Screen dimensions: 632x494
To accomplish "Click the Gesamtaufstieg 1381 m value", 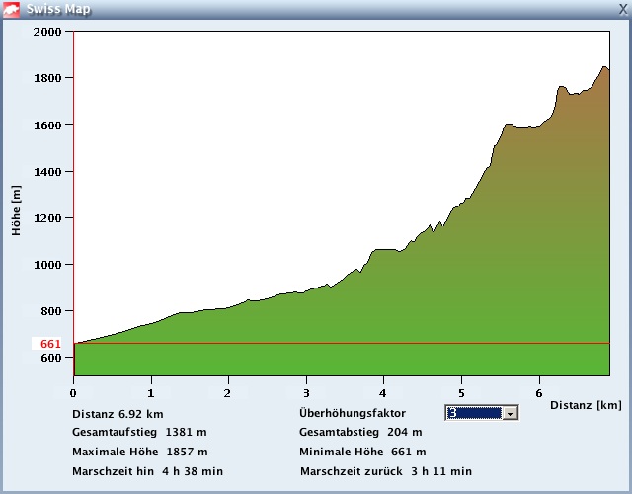I will coord(186,433).
